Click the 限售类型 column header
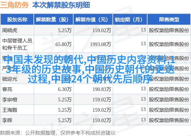The height and width of the screenshot is (136, 191). point(169,20)
